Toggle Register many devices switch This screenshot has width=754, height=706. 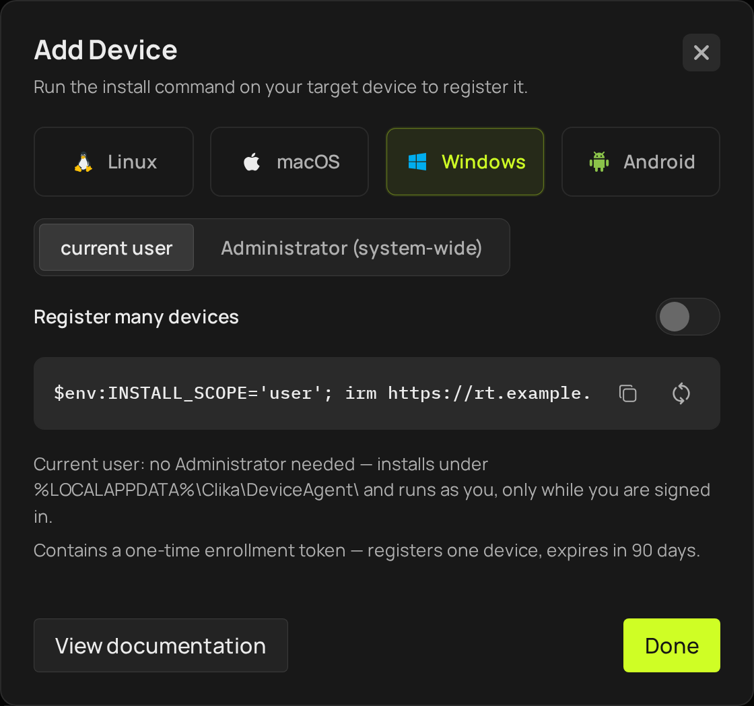[x=687, y=317]
